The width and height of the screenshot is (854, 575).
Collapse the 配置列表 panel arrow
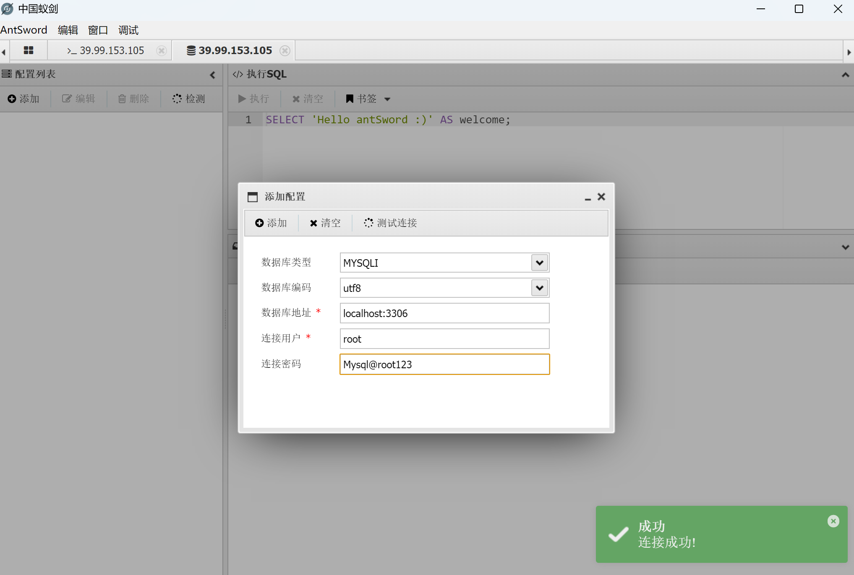[x=213, y=75]
